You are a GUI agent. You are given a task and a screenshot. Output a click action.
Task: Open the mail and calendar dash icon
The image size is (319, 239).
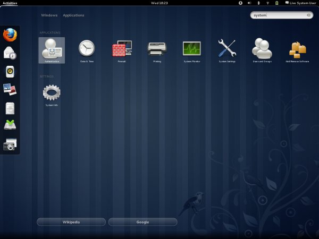pyautogui.click(x=10, y=53)
